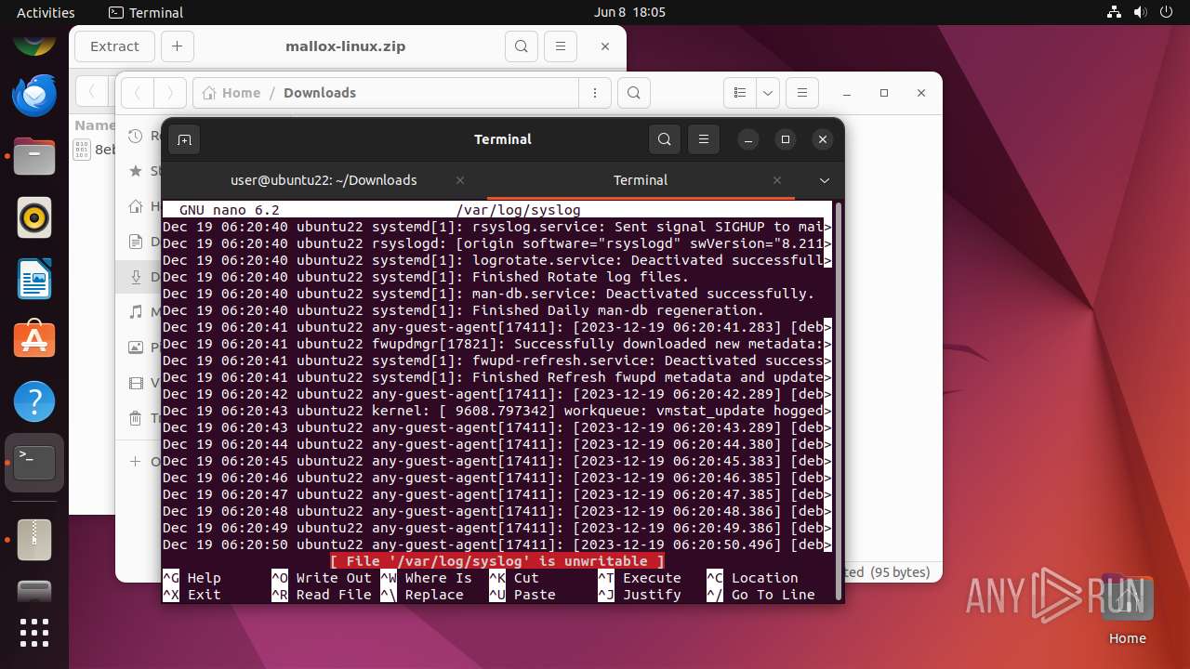
Task: Switch to user@ubuntu22: ~/Downloads tab
Action: (324, 180)
